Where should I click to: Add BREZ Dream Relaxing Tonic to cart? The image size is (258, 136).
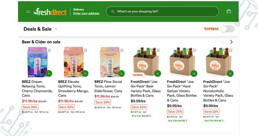pyautogui.click(x=49, y=73)
